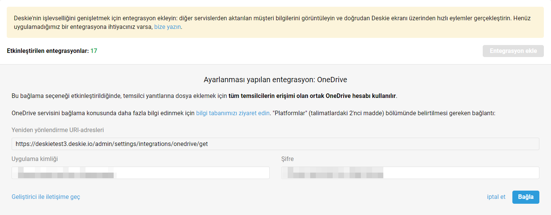Click the 'Ayarlanması yapılan entegrasyon: OneDrive' heading

click(275, 80)
